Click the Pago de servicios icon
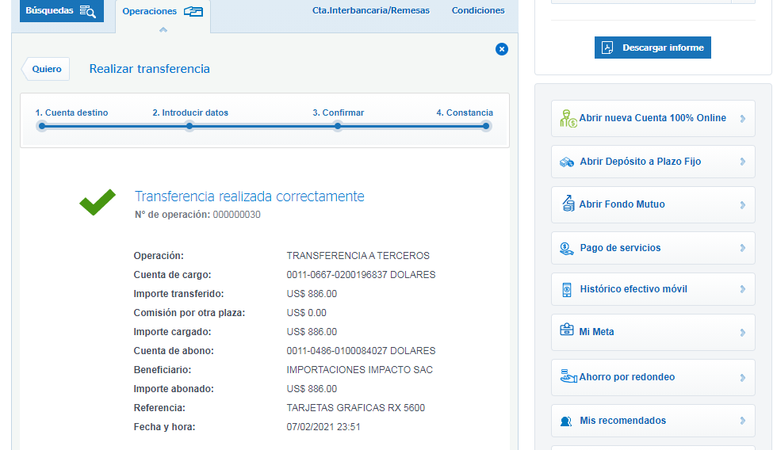 click(567, 248)
